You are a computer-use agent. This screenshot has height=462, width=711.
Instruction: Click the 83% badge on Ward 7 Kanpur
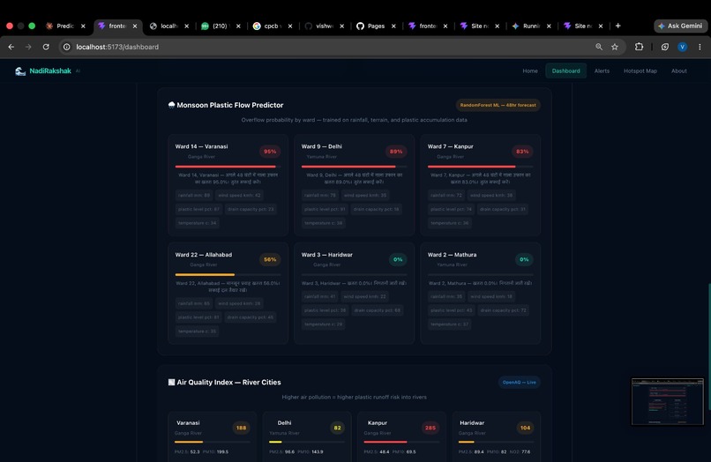522,152
